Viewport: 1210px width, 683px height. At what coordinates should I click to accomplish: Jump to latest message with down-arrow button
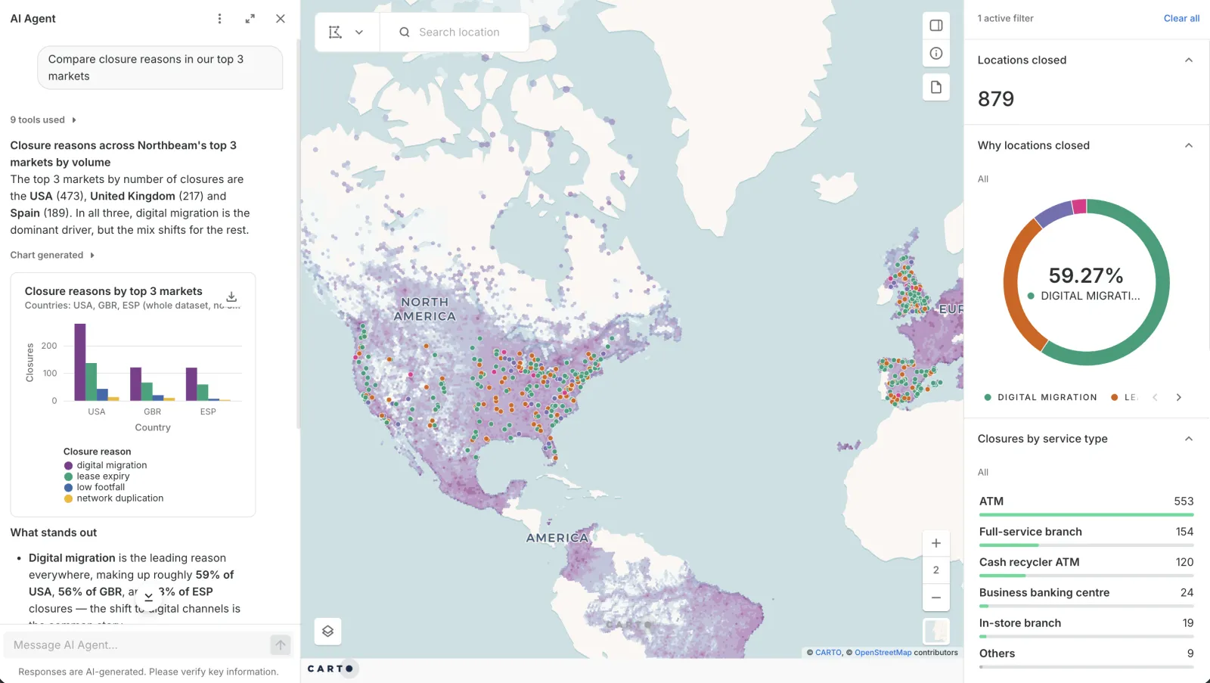[x=148, y=598]
